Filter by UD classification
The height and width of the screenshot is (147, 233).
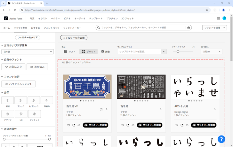click(x=21, y=114)
